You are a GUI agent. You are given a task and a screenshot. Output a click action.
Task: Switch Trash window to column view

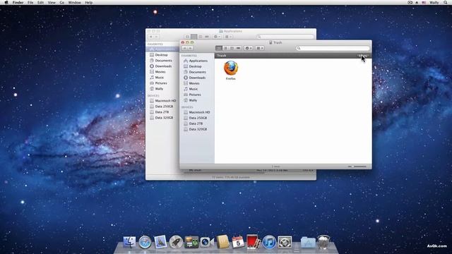click(232, 48)
